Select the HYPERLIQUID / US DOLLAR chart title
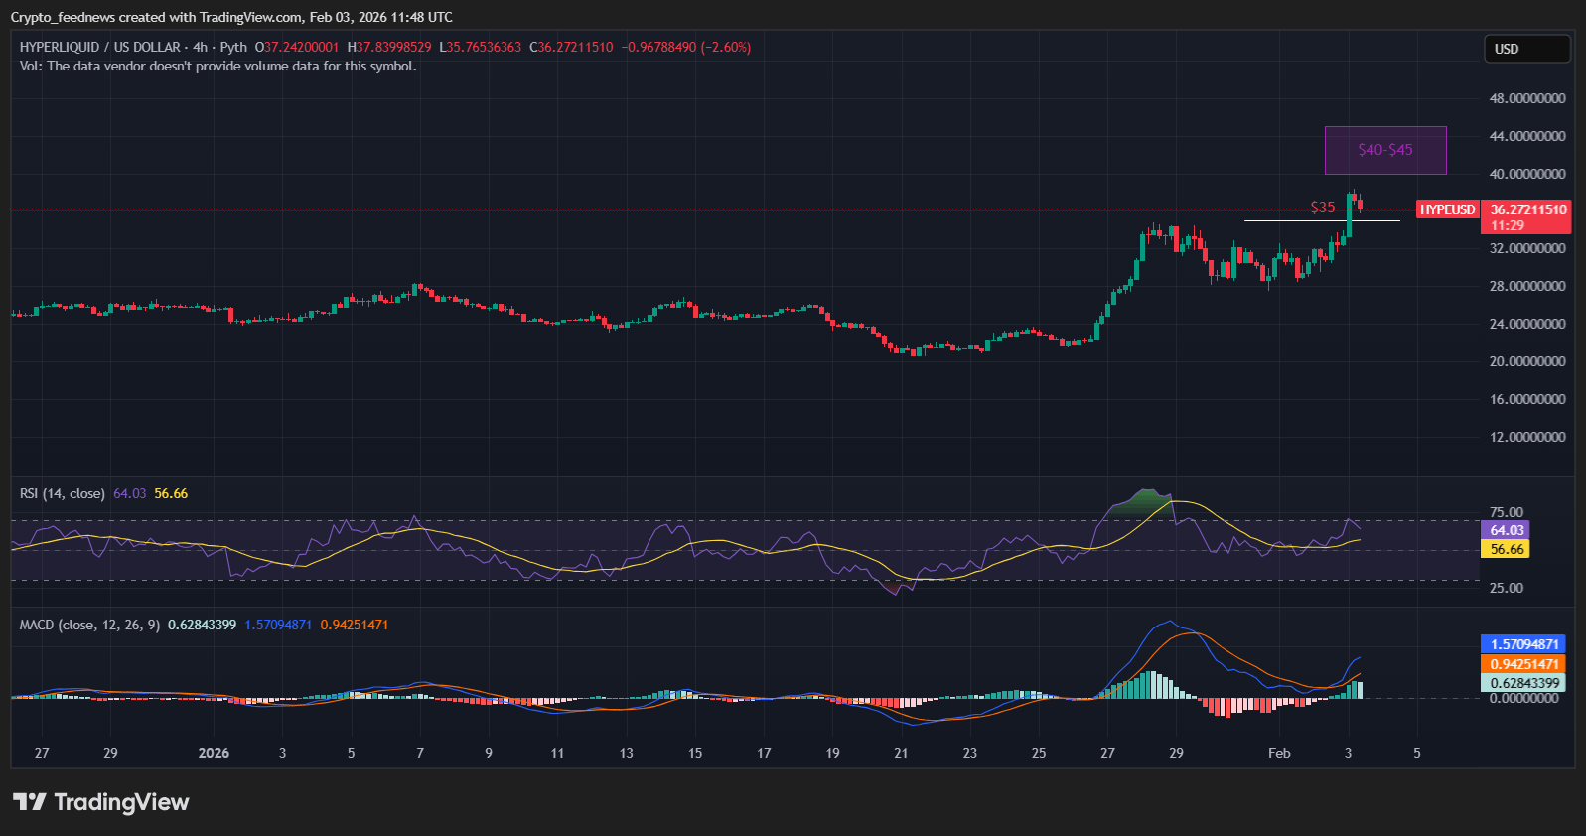Image resolution: width=1586 pixels, height=836 pixels. pos(100,47)
